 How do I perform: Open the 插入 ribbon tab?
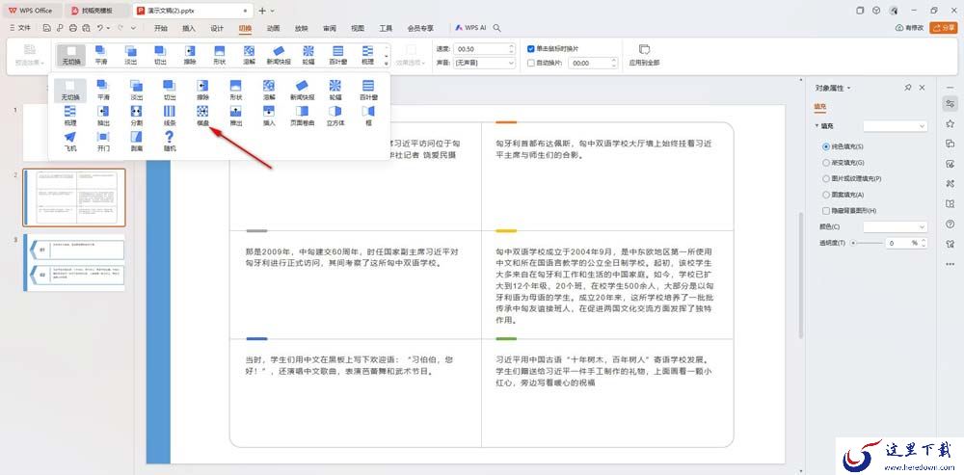pyautogui.click(x=189, y=28)
